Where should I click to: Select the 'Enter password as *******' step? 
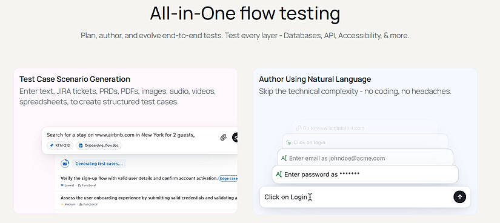click(x=365, y=174)
